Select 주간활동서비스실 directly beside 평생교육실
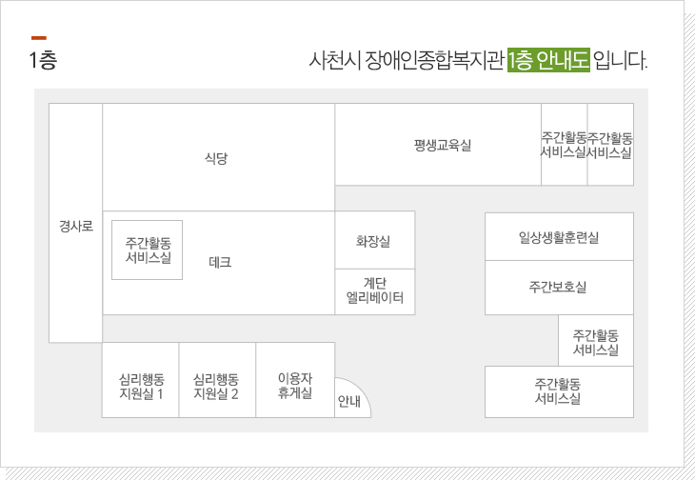 tap(565, 145)
